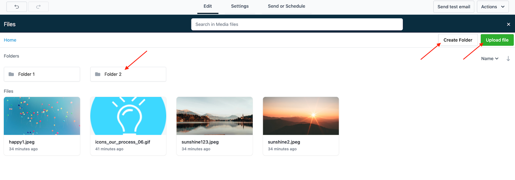
Task: Switch to the Settings tab
Action: click(240, 6)
